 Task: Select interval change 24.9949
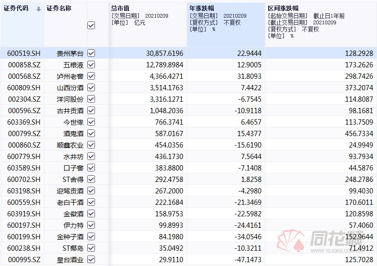point(361,145)
